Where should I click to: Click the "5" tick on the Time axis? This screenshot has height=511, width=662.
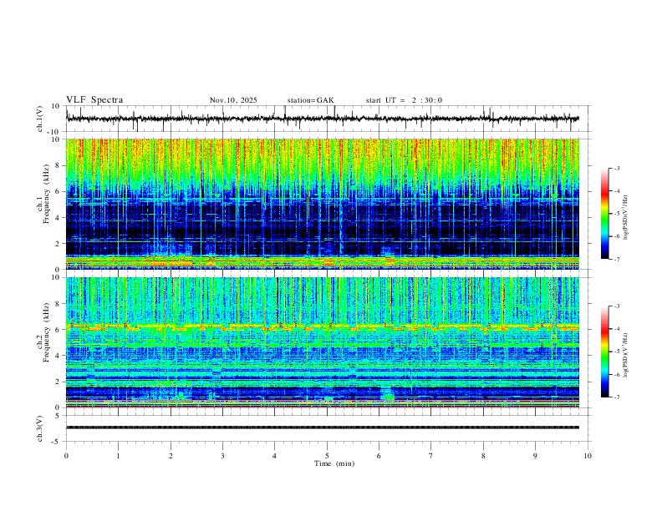327,456
